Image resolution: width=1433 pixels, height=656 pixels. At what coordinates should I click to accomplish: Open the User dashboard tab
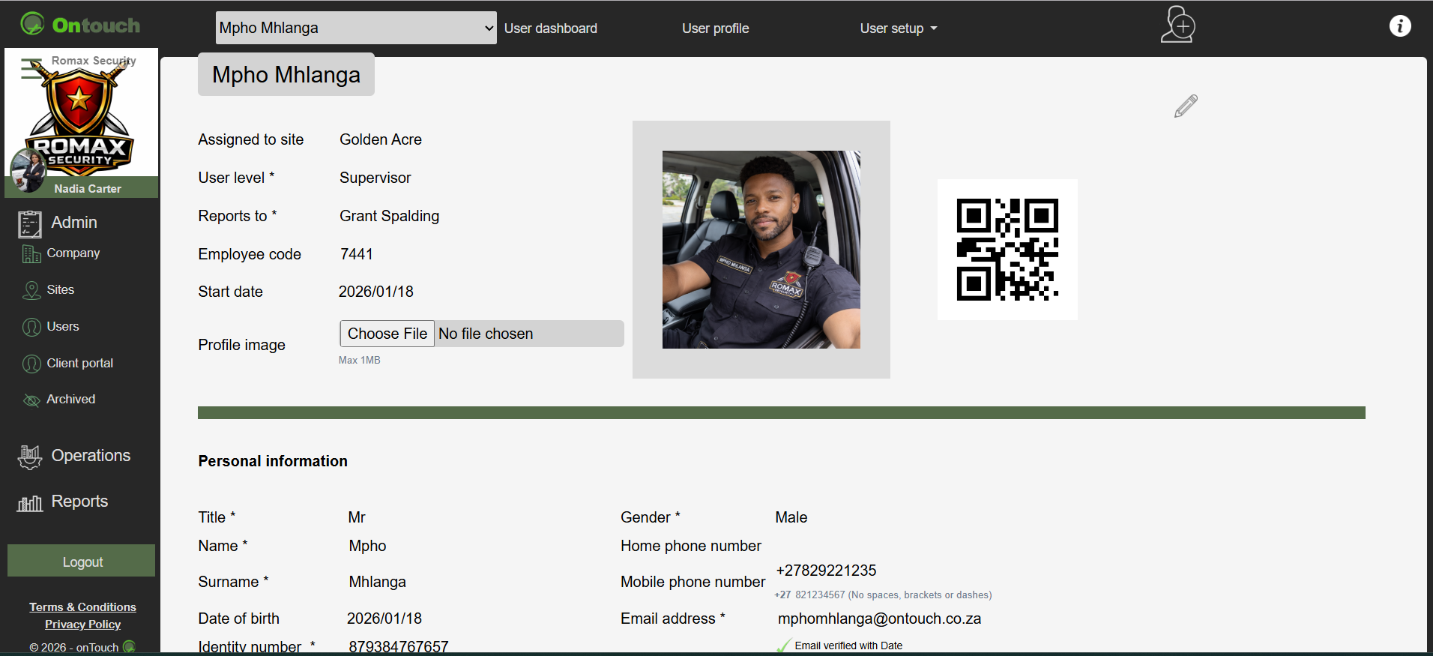(x=550, y=28)
